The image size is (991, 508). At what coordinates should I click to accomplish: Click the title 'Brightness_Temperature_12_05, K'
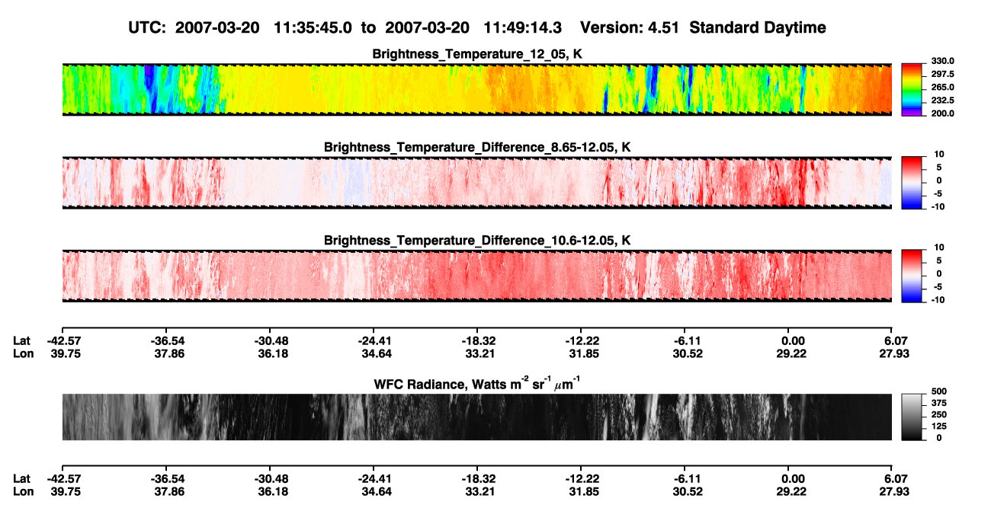[477, 54]
